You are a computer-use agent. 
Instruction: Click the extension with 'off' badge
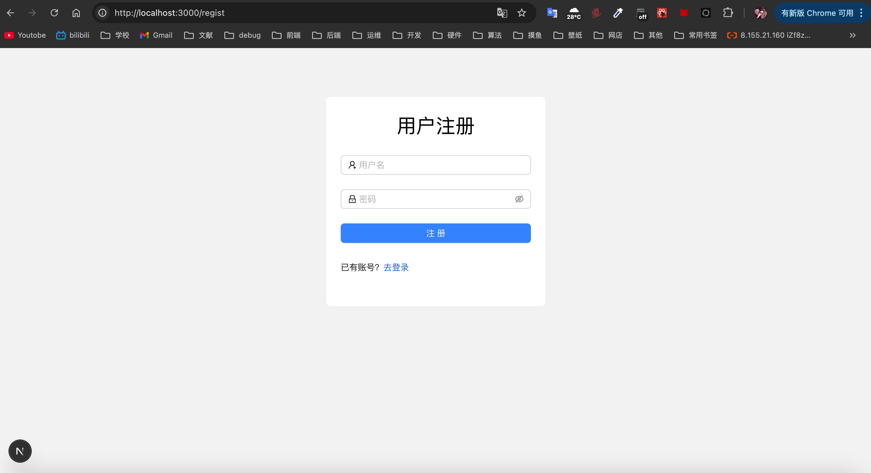[x=641, y=13]
